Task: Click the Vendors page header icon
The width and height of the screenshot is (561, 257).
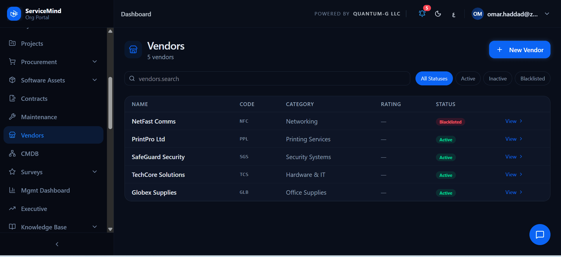Action: (x=133, y=50)
